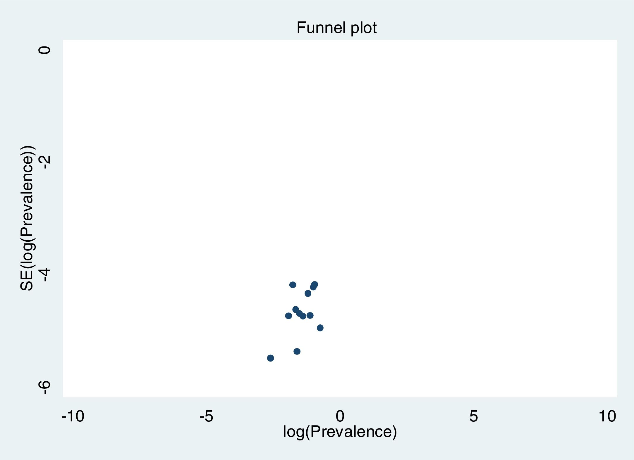634x460 pixels.
Task: Click the overlapping pair of dots at cluster top-right
Action: 314,286
